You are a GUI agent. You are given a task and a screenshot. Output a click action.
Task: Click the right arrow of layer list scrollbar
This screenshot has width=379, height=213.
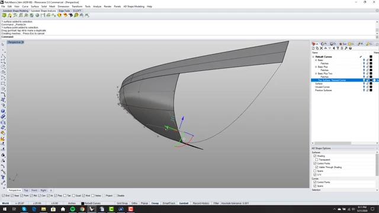point(377,143)
